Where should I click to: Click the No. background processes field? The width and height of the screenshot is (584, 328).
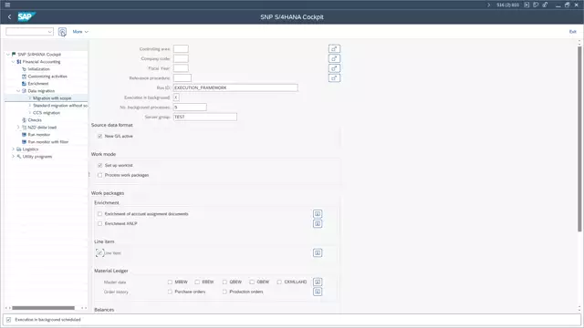coord(190,108)
